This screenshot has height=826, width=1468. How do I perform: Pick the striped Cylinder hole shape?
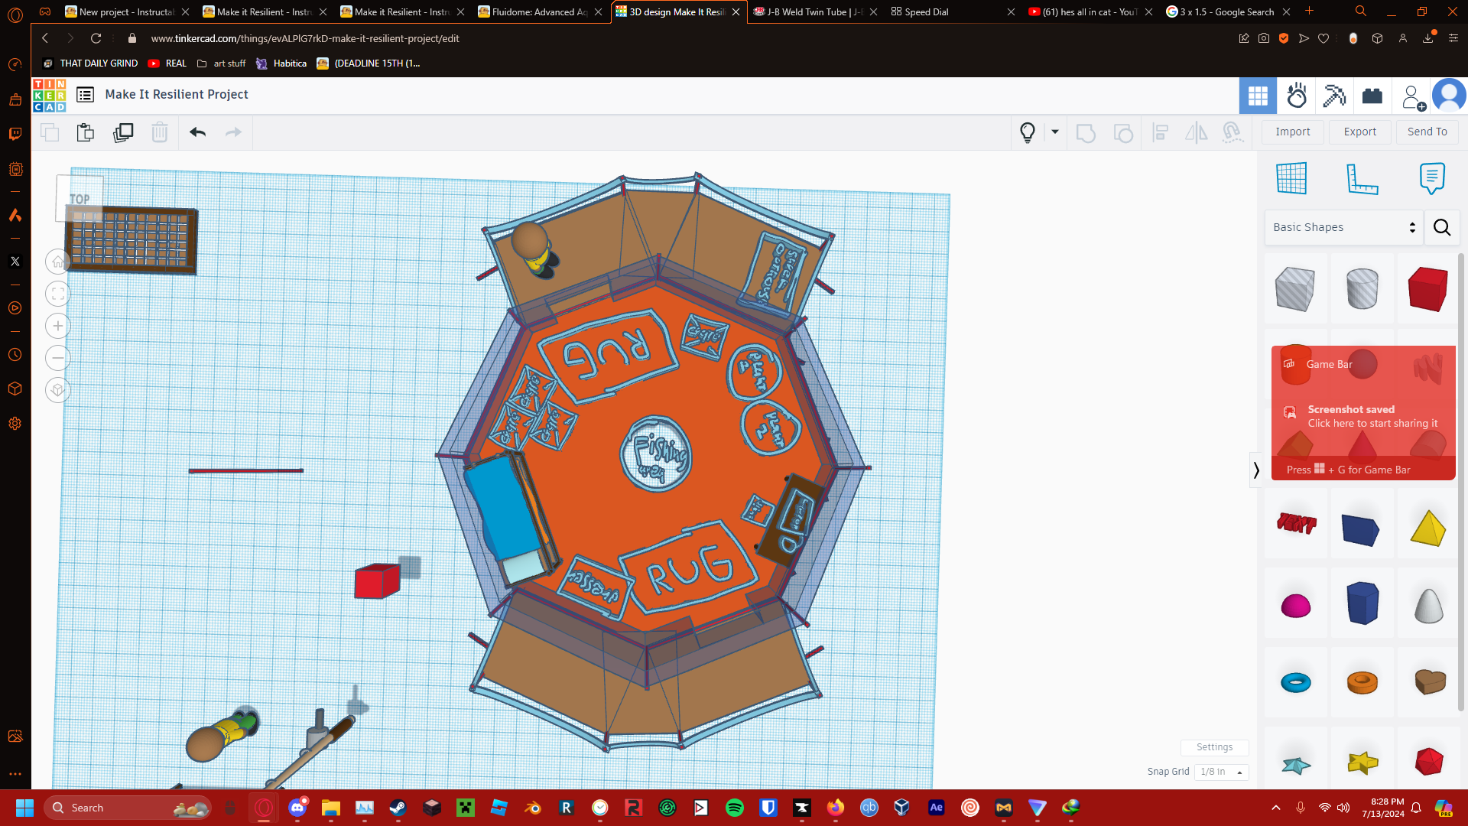(1362, 289)
